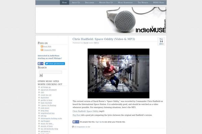Open the post title Space Oddity link
This screenshot has height=134, width=202.
[104, 39]
